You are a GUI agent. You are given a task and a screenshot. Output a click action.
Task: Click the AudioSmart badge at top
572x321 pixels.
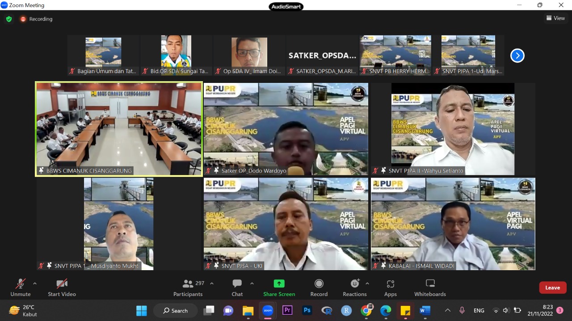click(x=286, y=6)
